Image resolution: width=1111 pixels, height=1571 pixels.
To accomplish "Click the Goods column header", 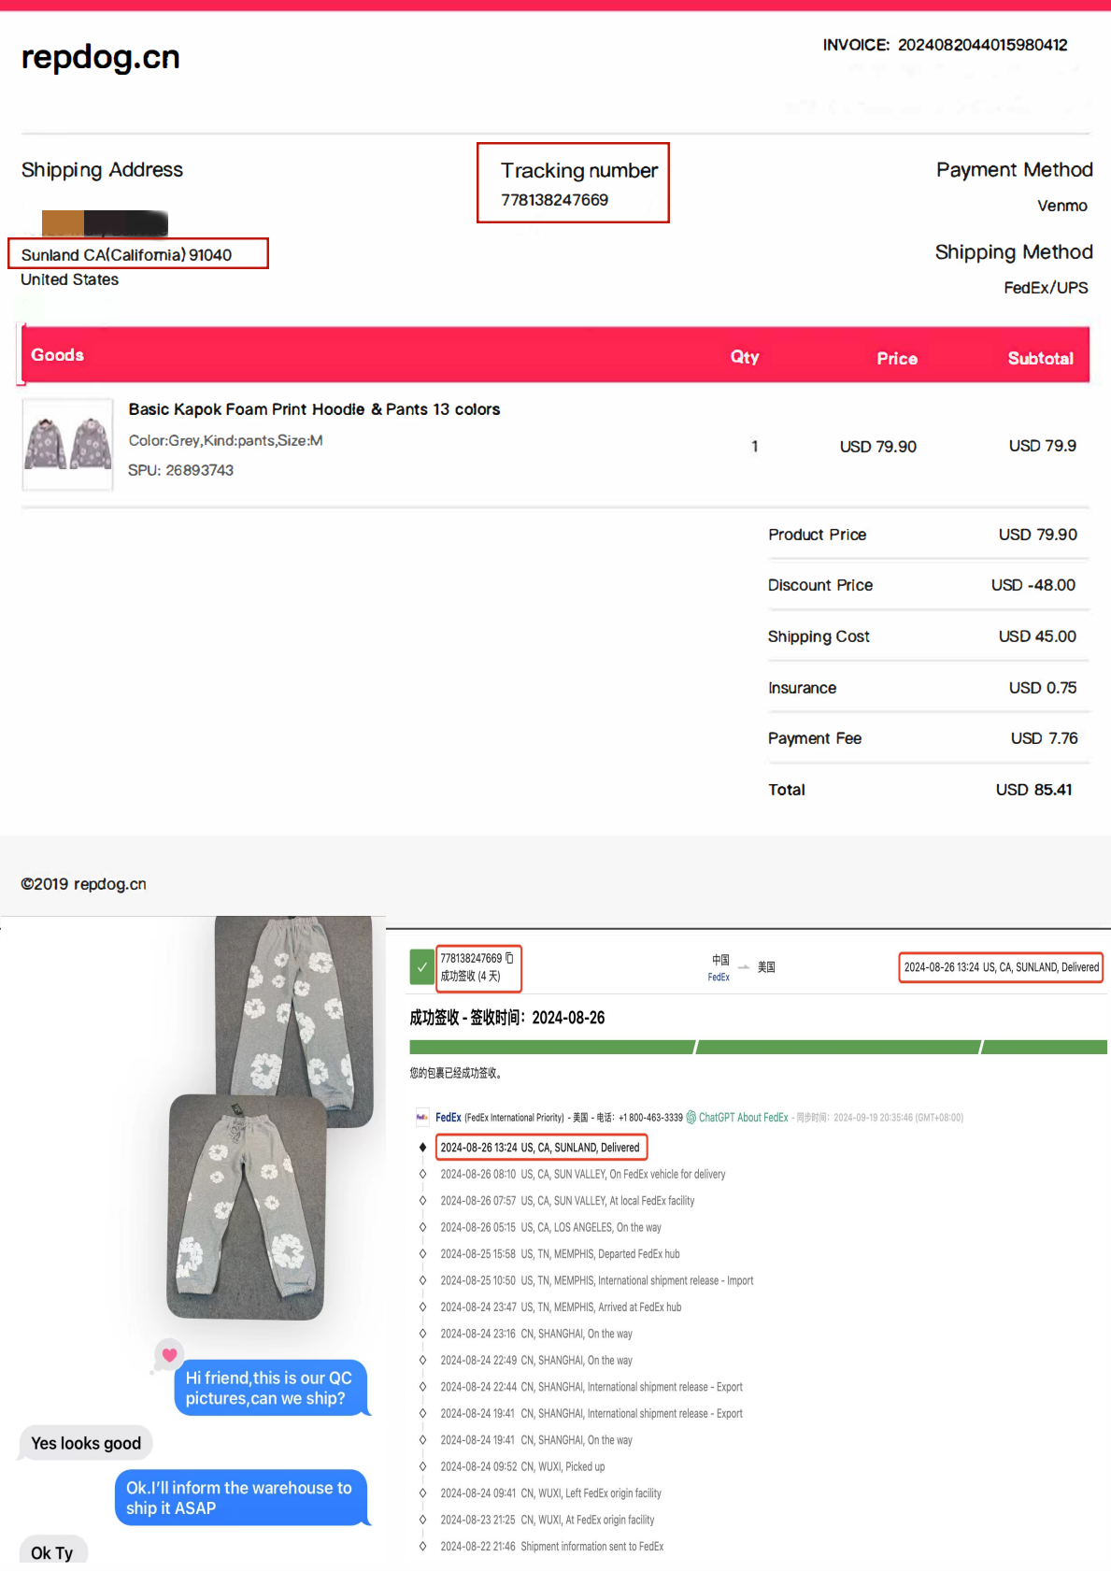I will (57, 355).
